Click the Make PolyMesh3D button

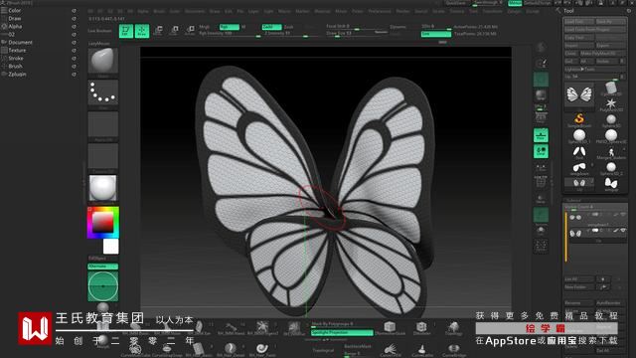pos(603,53)
